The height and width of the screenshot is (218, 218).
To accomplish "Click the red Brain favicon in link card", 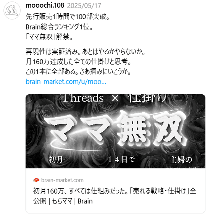I will [x=36, y=180].
